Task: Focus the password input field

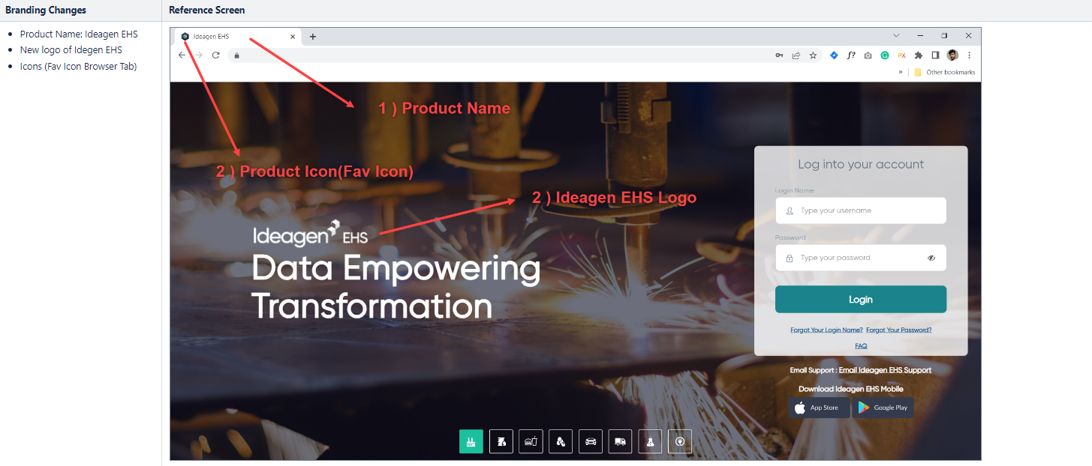Action: tap(861, 258)
